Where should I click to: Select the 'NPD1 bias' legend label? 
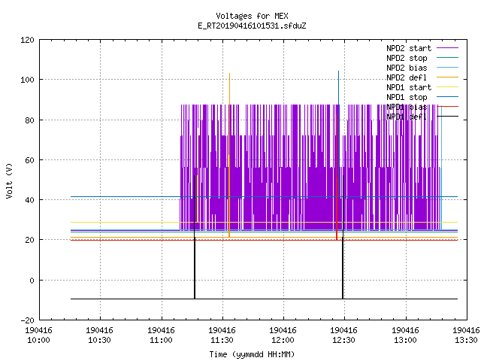point(407,107)
